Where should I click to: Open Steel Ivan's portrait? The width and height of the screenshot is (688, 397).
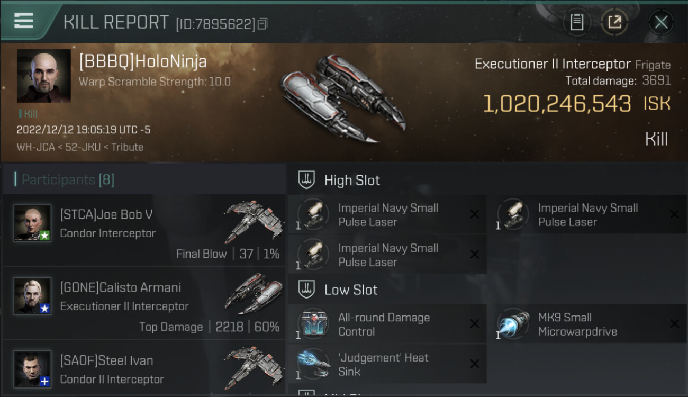click(x=32, y=368)
